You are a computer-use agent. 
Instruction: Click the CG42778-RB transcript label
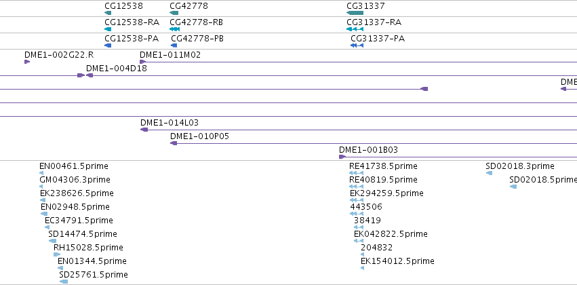(196, 22)
